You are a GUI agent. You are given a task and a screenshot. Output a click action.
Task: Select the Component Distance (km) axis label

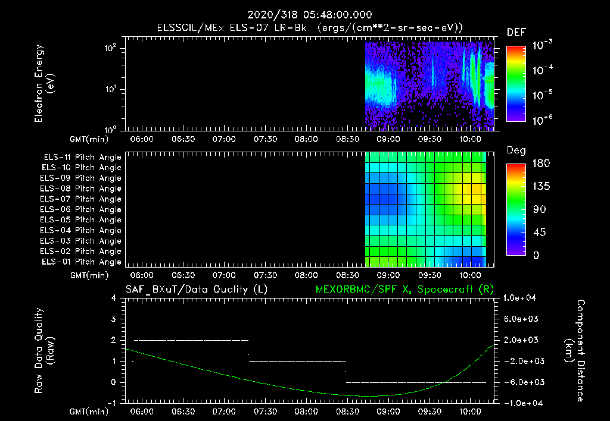tap(575, 351)
